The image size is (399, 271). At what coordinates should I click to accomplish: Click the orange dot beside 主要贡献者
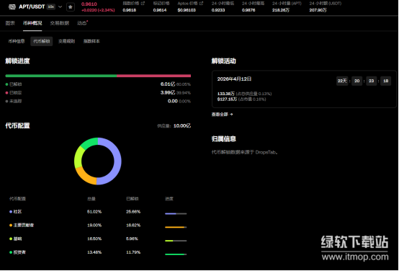pos(11,225)
